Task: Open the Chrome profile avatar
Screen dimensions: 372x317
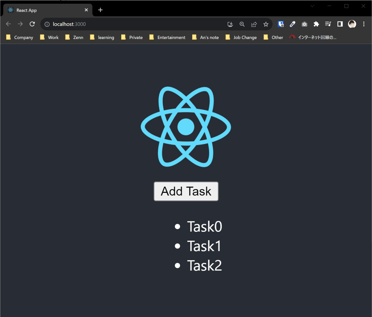Action: click(352, 24)
